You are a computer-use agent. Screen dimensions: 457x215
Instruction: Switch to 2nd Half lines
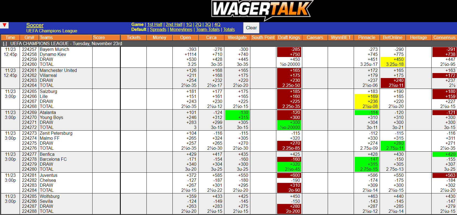pos(174,25)
